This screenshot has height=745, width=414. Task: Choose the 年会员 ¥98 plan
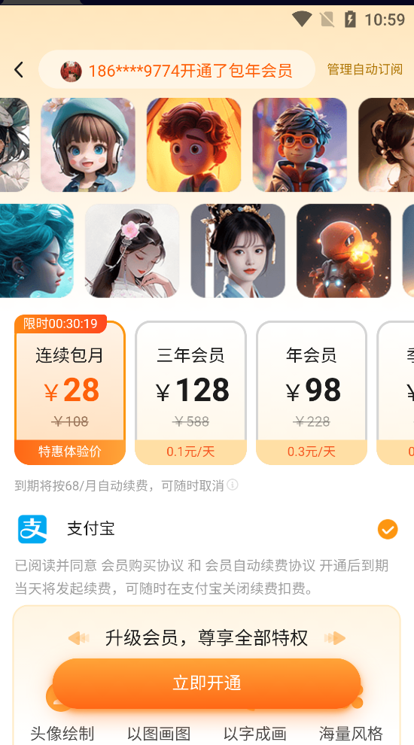312,393
